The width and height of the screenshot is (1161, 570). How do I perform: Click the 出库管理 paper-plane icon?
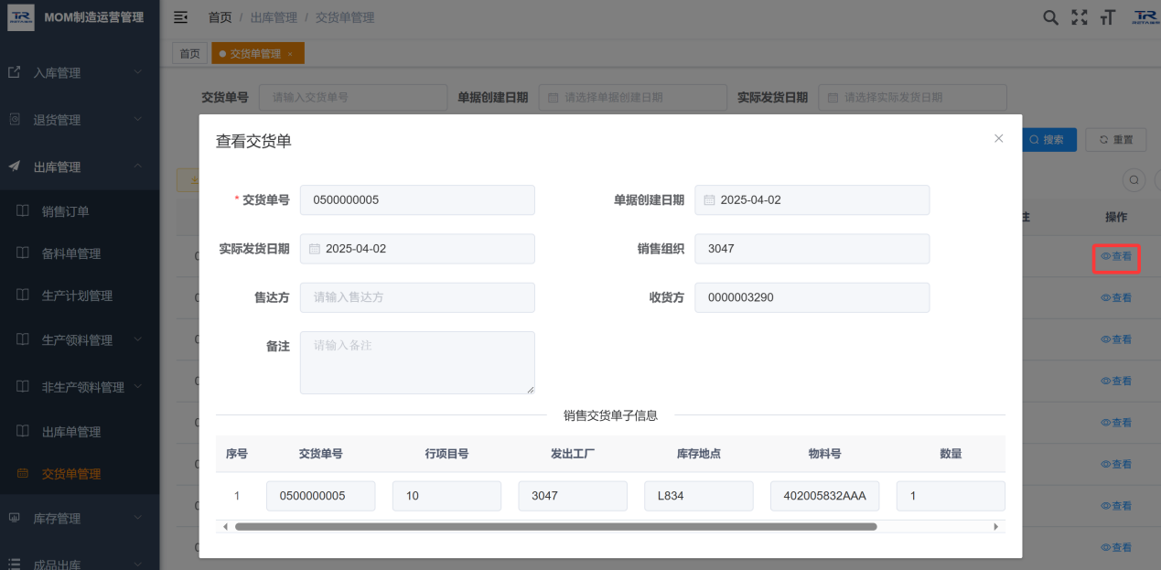pyautogui.click(x=15, y=167)
